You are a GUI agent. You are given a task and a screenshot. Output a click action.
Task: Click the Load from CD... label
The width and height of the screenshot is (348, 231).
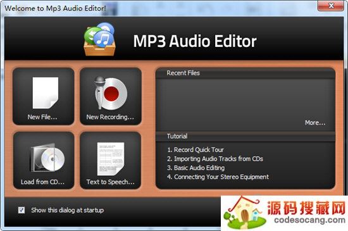(42, 182)
